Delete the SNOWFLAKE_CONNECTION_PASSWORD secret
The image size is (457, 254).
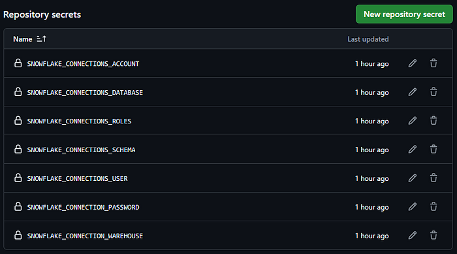coord(433,207)
